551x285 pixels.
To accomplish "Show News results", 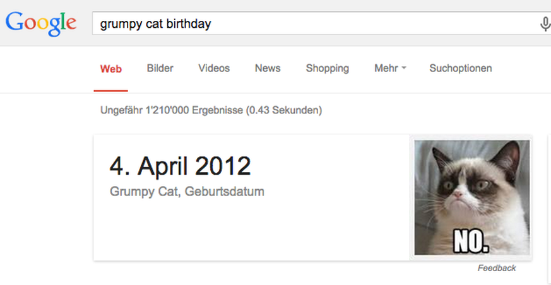I will click(268, 68).
